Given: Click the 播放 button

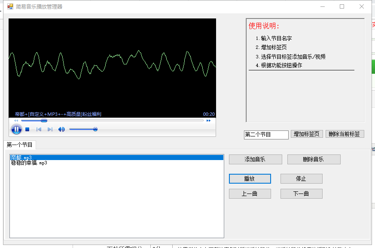Looking at the screenshot, I should (x=250, y=179).
